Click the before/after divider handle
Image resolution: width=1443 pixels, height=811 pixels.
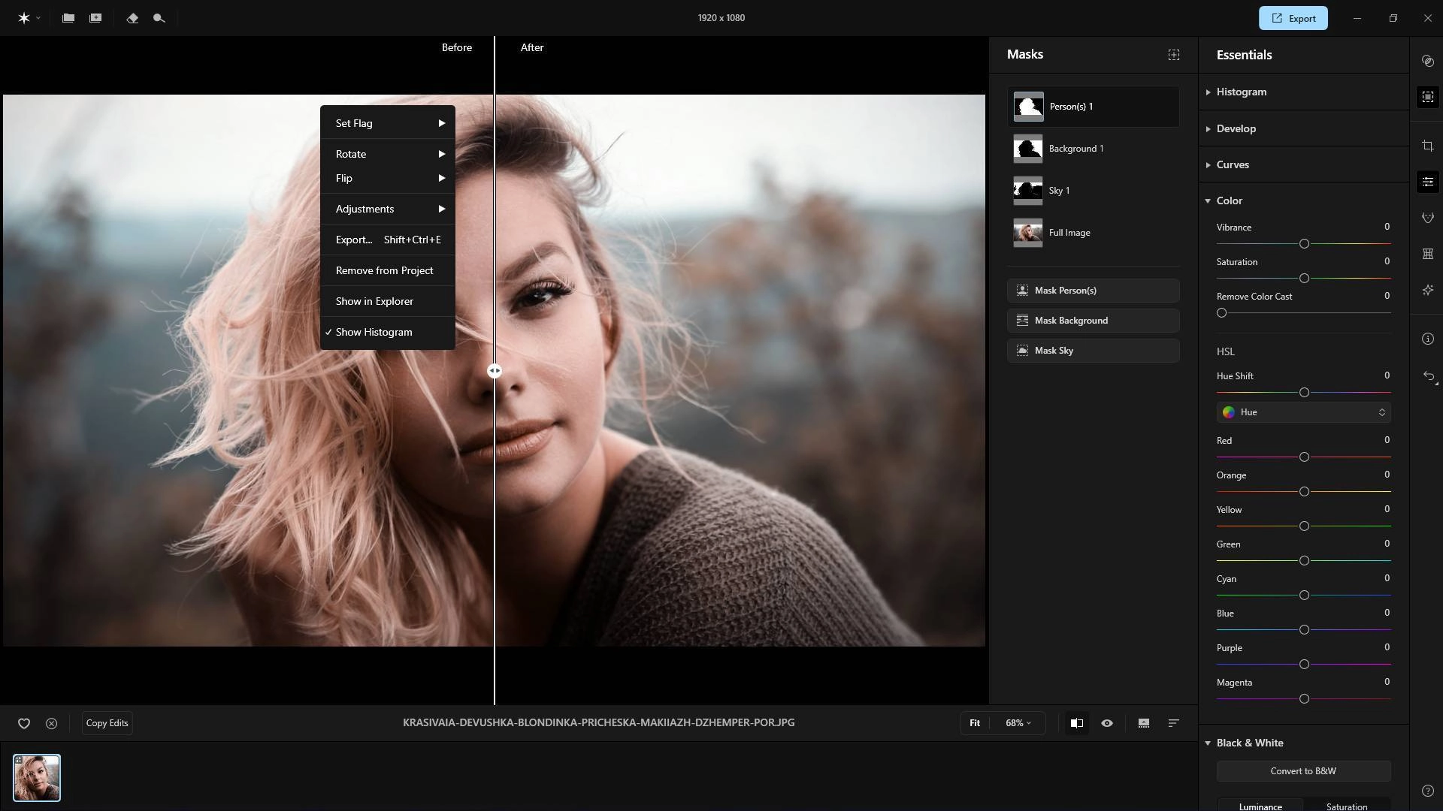pos(495,371)
